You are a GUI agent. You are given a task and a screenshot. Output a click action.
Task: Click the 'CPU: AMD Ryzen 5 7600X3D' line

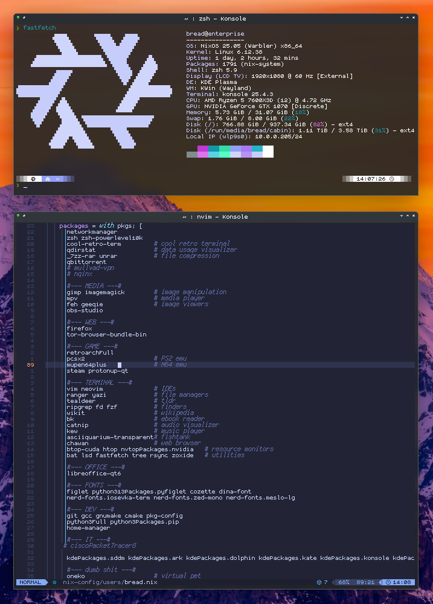coord(258,100)
